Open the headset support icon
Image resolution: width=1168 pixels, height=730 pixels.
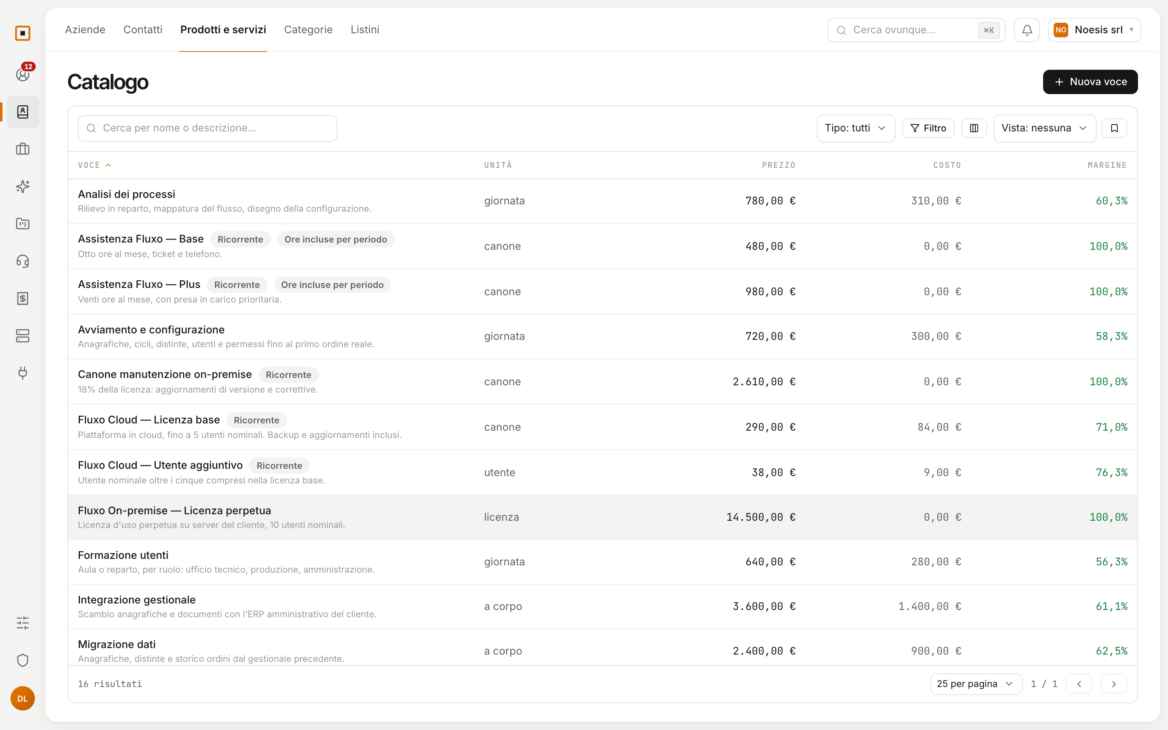(x=23, y=261)
